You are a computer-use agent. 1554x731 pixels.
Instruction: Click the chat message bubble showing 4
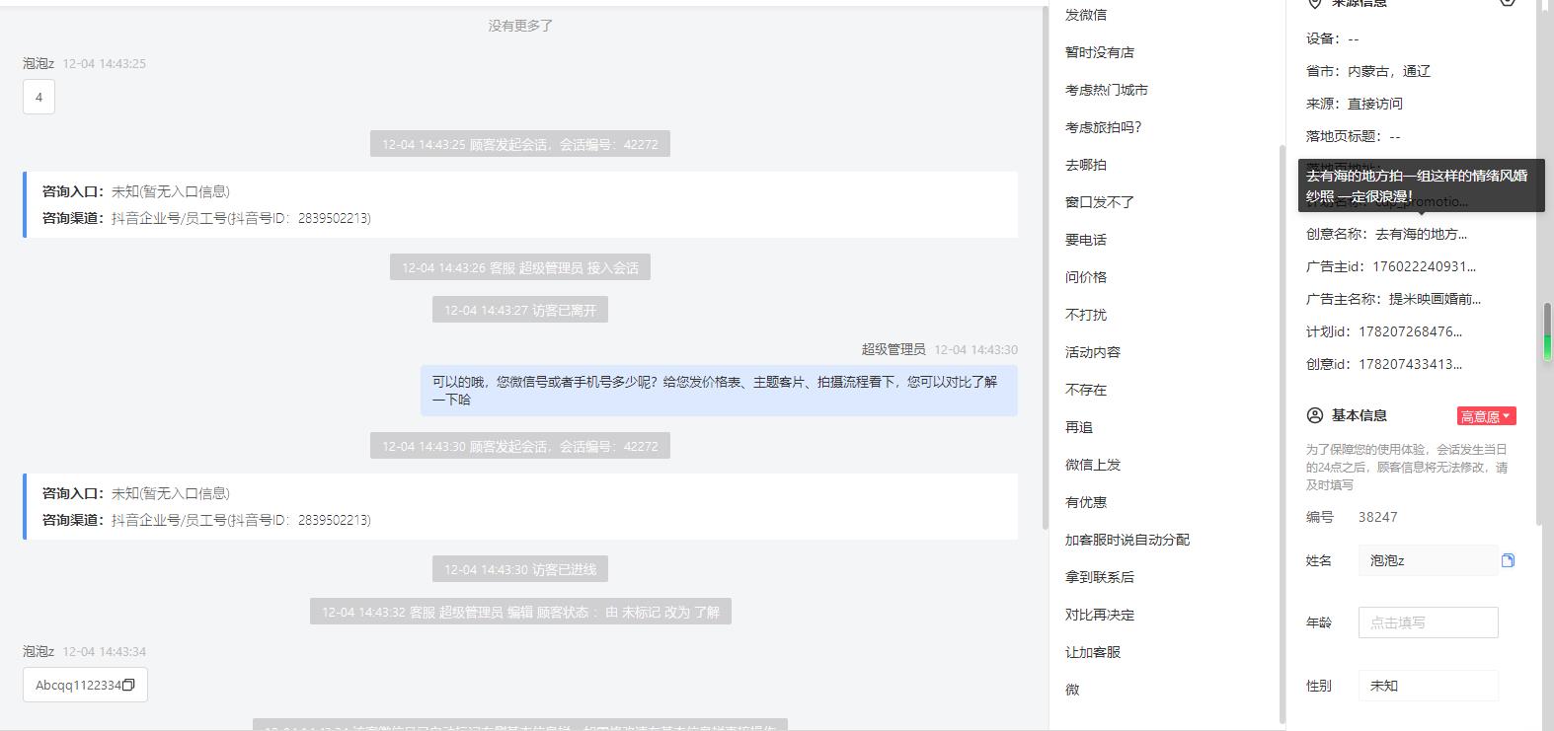[x=39, y=97]
